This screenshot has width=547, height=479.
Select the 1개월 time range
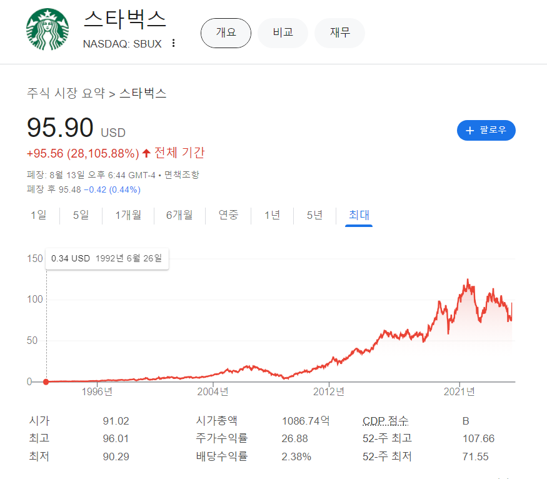coord(128,215)
